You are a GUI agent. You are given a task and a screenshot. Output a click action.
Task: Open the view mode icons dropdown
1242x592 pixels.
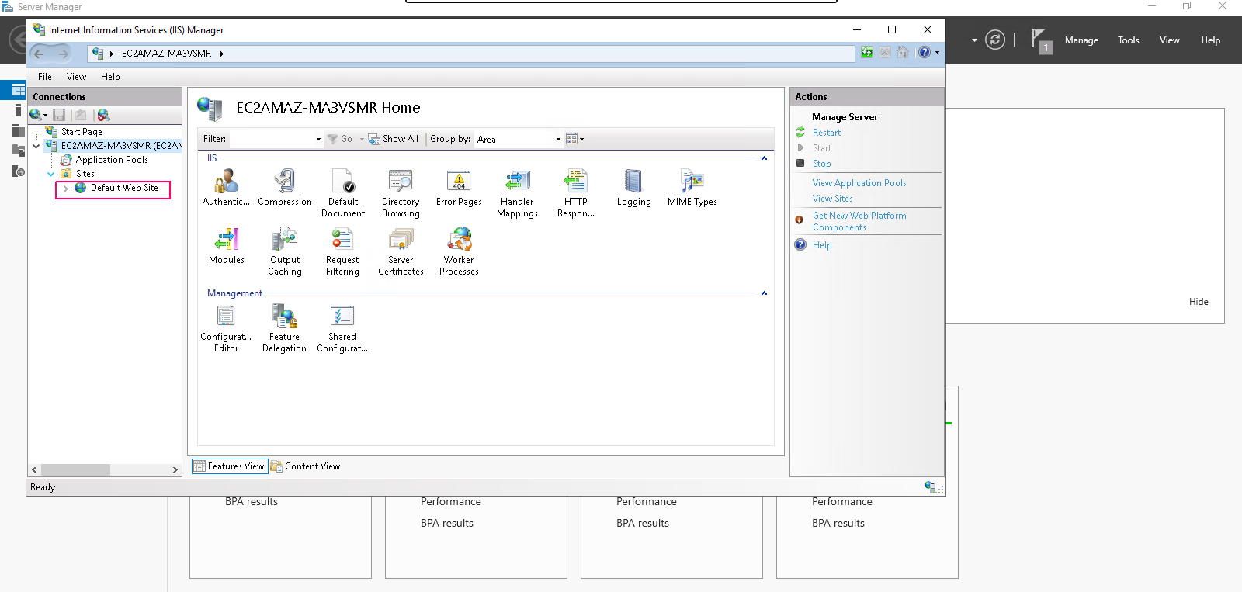tap(574, 139)
